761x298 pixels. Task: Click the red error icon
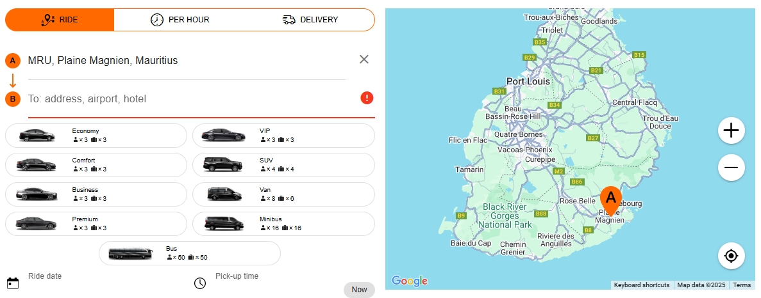click(366, 98)
